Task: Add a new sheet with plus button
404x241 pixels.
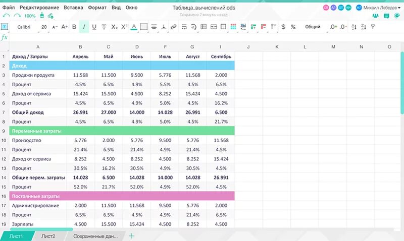Action: [x=131, y=236]
